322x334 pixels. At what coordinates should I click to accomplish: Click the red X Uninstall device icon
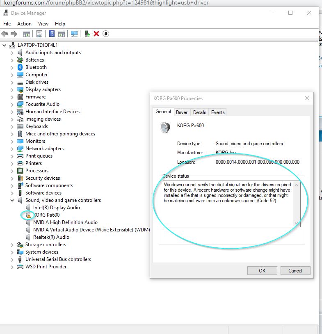(x=96, y=34)
